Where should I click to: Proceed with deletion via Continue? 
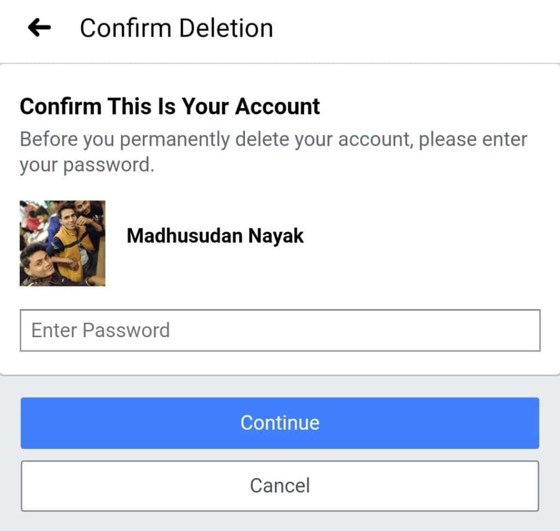click(280, 423)
